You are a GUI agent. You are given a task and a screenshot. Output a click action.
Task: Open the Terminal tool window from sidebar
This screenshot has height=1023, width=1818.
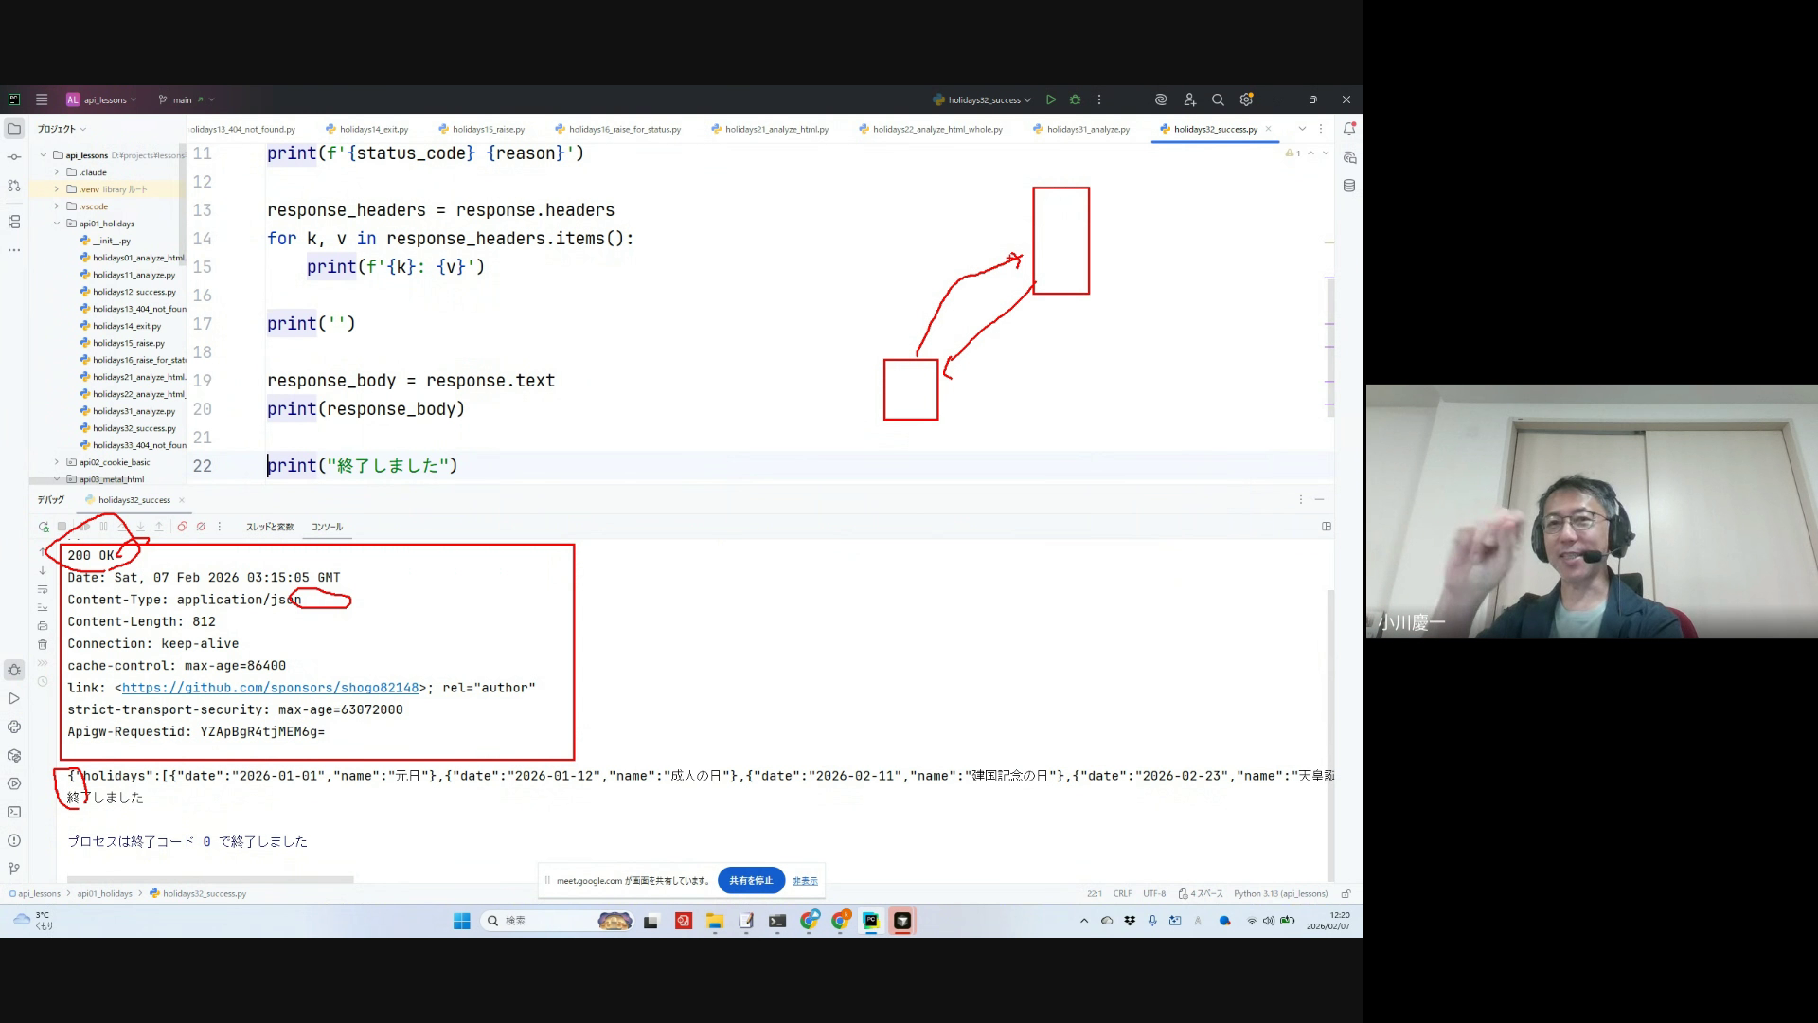tap(14, 812)
